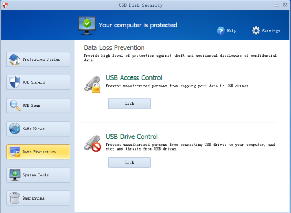Screen dimensions: 291x213
Task: Click the blue Help question mark icon
Action: pos(221,31)
